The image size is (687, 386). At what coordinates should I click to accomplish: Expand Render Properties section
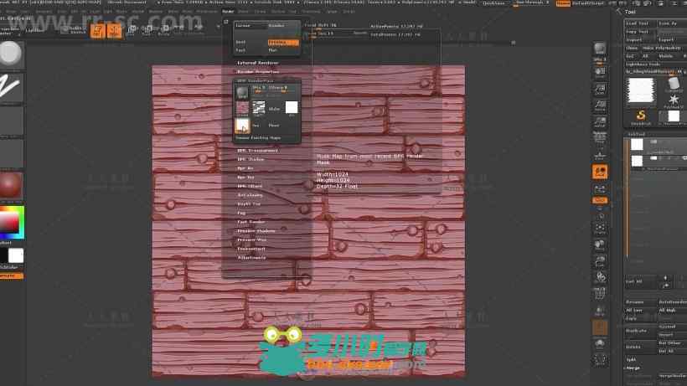(x=258, y=72)
